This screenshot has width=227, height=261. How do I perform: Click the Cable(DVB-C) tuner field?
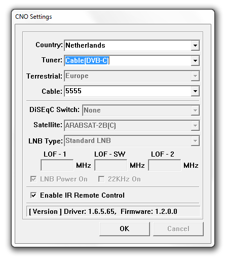click(128, 61)
